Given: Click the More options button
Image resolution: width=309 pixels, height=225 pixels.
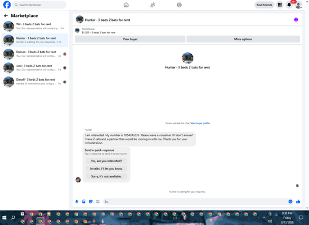Looking at the screenshot, I should 243,39.
